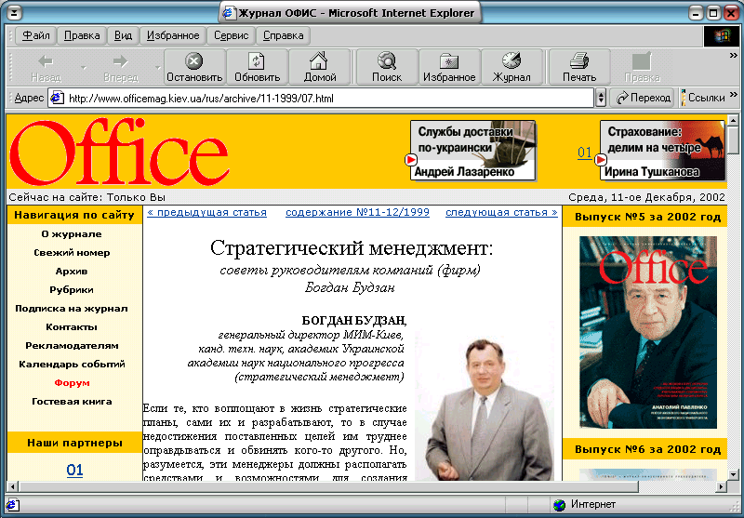Expand the Forward button history dropdown arrow

156,67
